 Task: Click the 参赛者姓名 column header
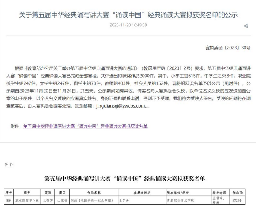coord(142,192)
